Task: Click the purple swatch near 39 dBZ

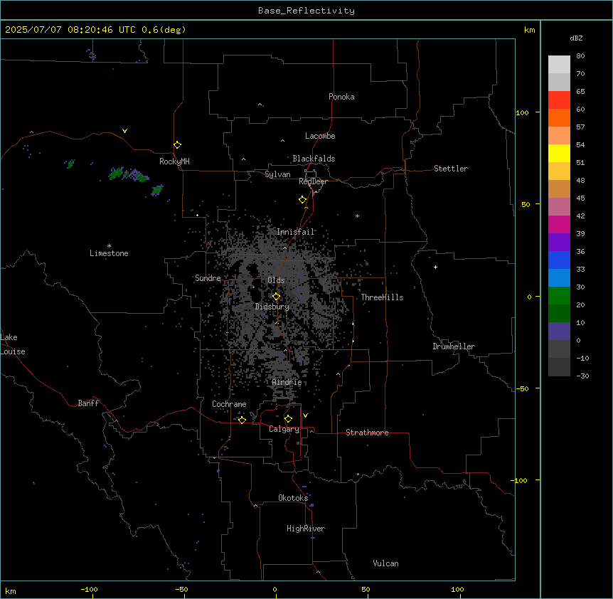Action: pos(559,242)
